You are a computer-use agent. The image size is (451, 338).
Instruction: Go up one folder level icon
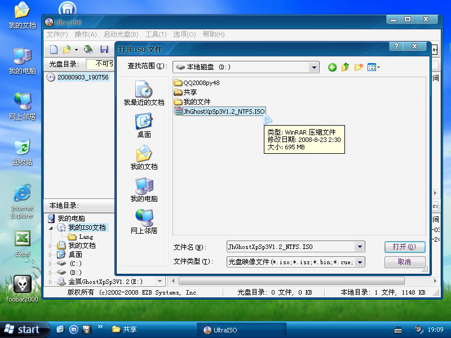click(x=345, y=67)
